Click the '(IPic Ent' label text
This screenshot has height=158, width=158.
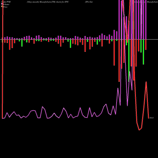[x=89, y=2]
